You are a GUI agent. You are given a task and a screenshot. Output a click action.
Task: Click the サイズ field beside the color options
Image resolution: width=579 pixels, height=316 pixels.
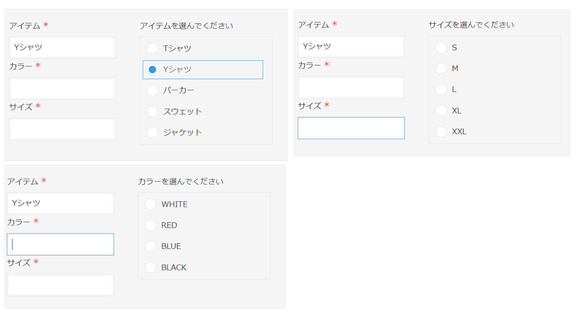point(61,285)
